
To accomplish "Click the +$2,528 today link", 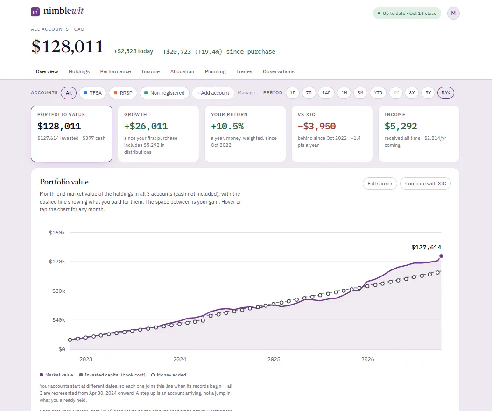I will pos(134,51).
